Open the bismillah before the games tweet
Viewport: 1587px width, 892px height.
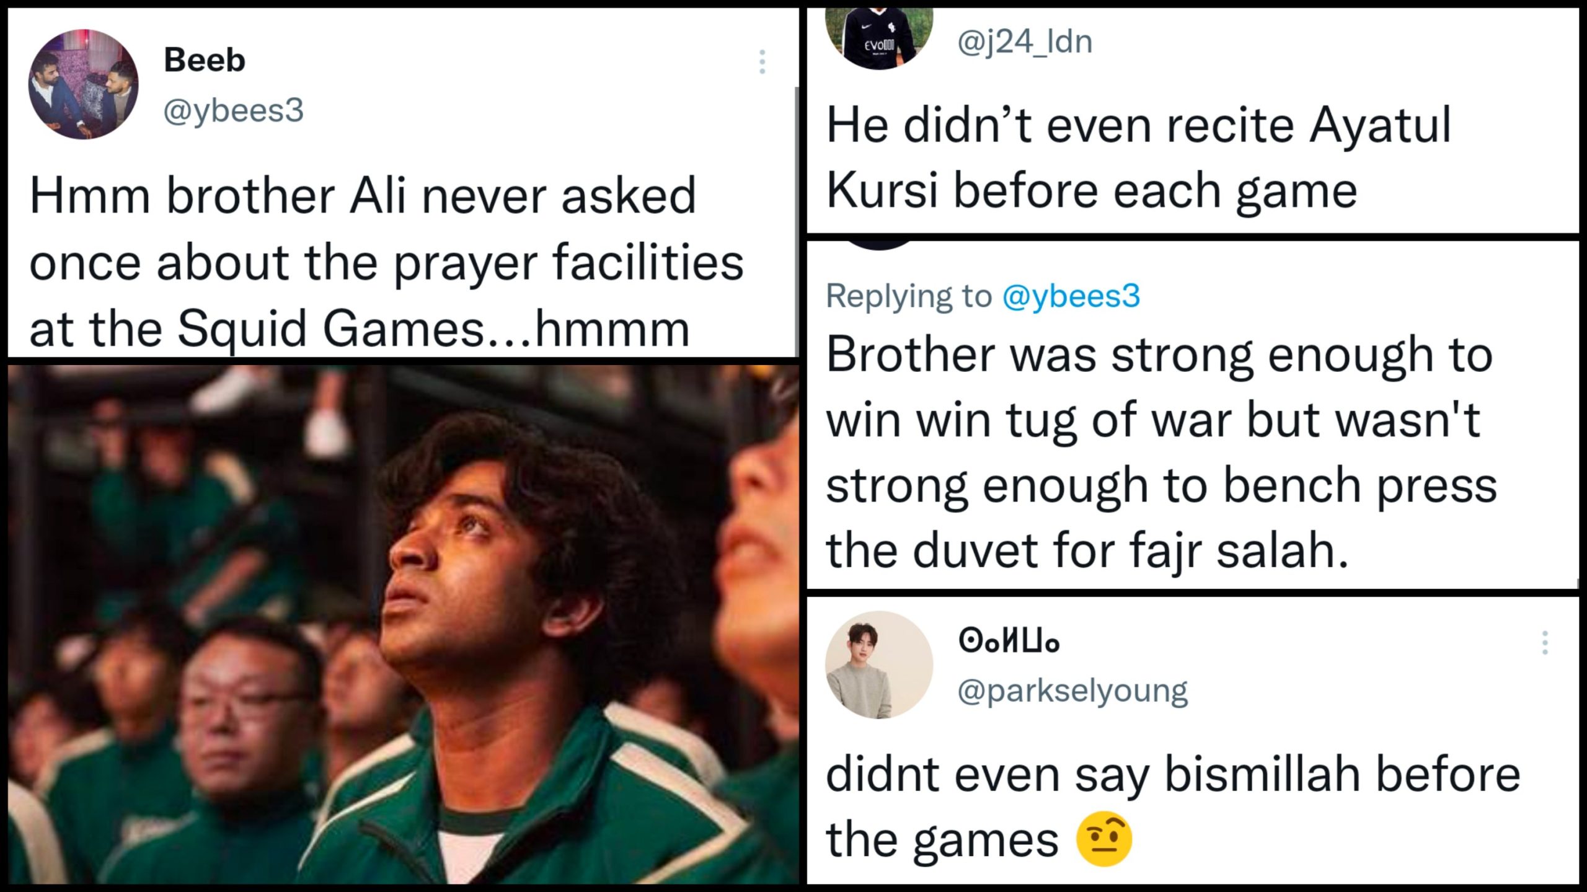[x=1173, y=806]
